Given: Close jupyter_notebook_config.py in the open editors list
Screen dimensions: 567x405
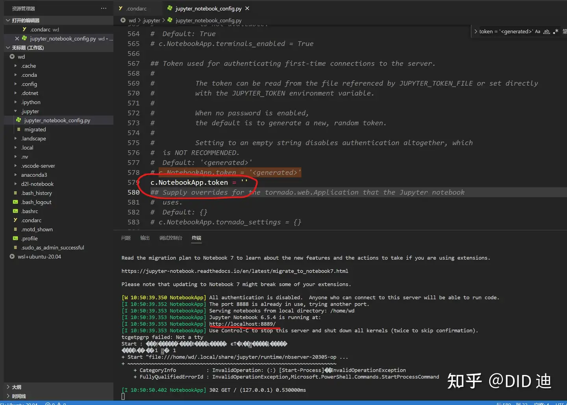Looking at the screenshot, I should coord(17,38).
